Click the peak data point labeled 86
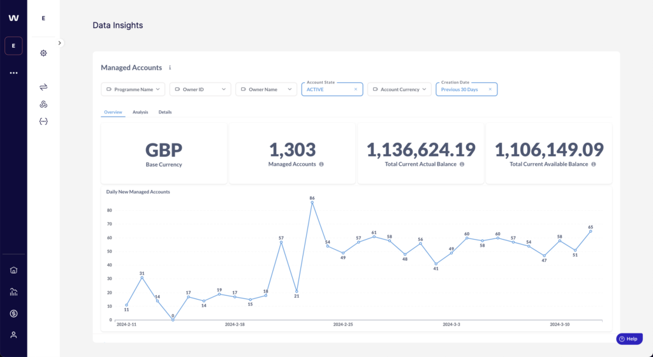 point(312,203)
